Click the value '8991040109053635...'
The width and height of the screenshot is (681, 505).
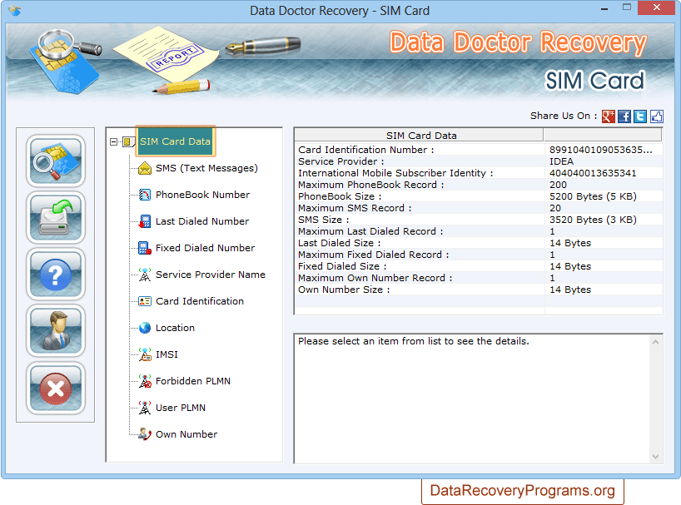600,150
